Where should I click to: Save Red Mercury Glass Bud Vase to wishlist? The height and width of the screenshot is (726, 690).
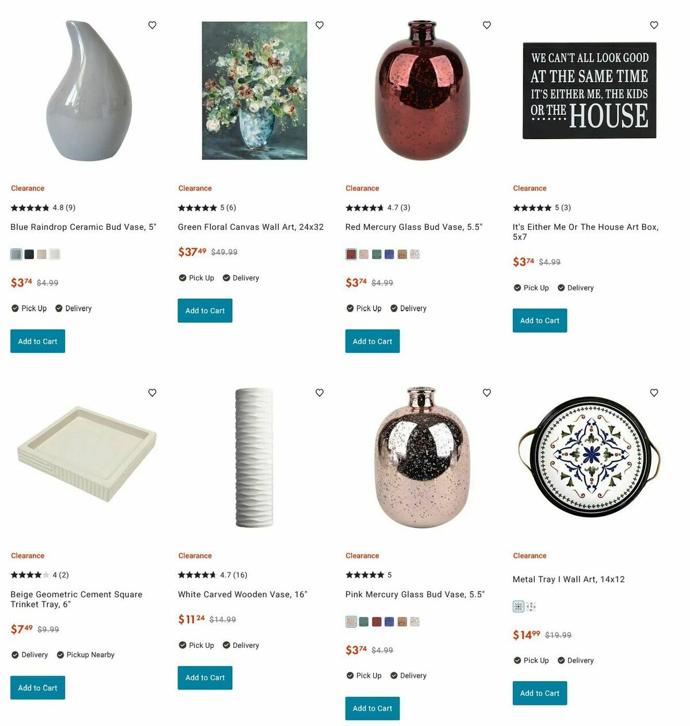487,25
